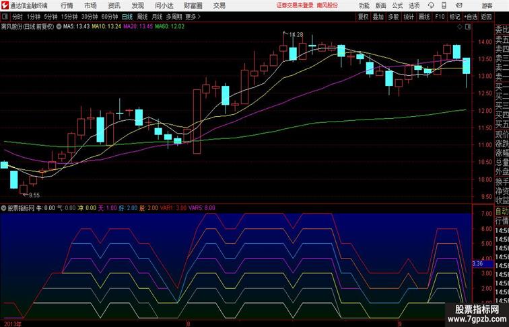
Task: Switch to the 1分钟 period tab
Action: pos(34,17)
